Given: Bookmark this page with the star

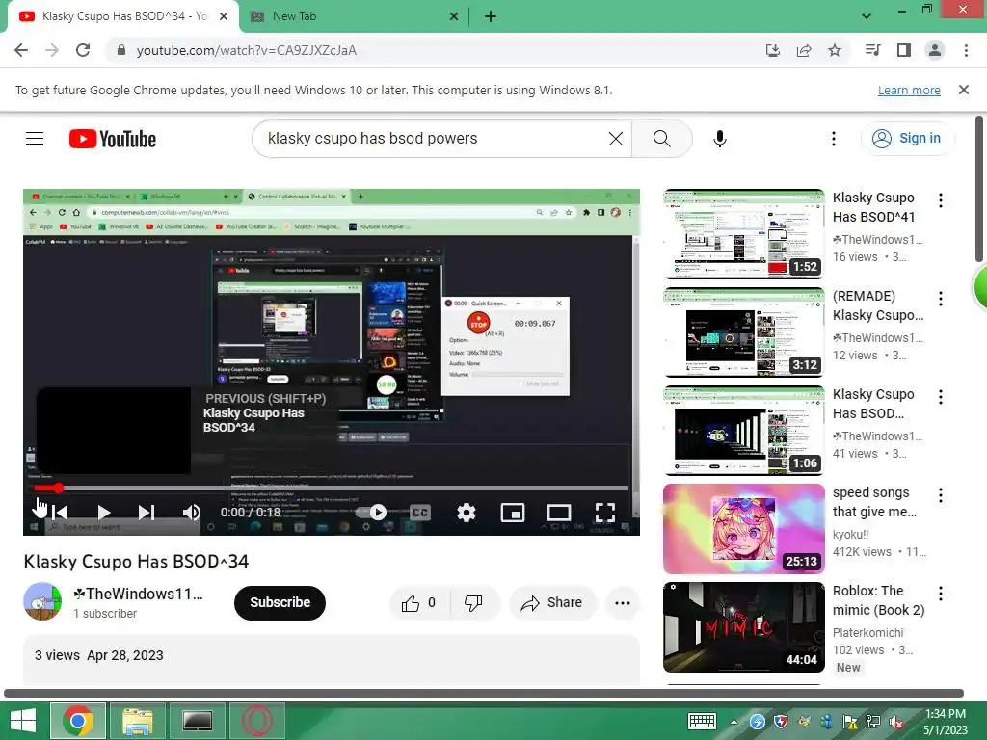Looking at the screenshot, I should click(835, 50).
